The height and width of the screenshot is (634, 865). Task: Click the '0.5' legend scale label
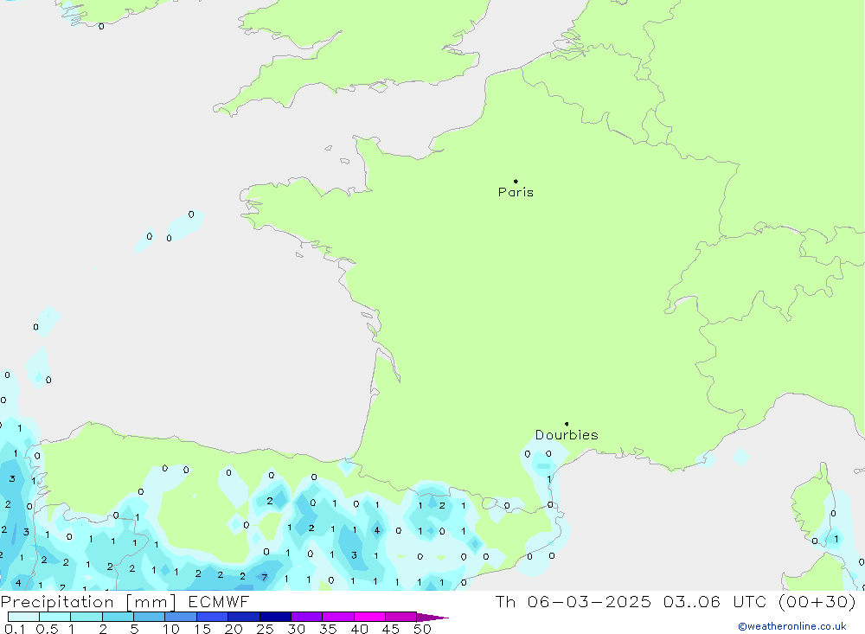click(47, 629)
